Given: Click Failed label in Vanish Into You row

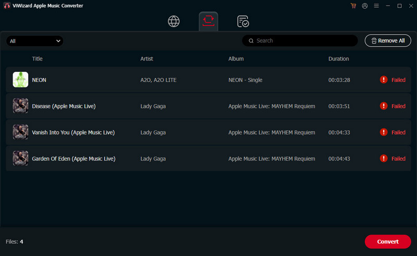Looking at the screenshot, I should tap(398, 132).
